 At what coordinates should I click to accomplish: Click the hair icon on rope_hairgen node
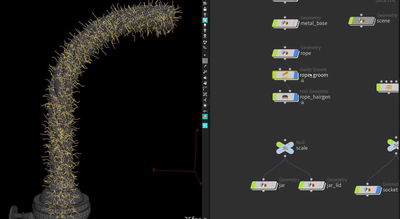click(x=285, y=97)
